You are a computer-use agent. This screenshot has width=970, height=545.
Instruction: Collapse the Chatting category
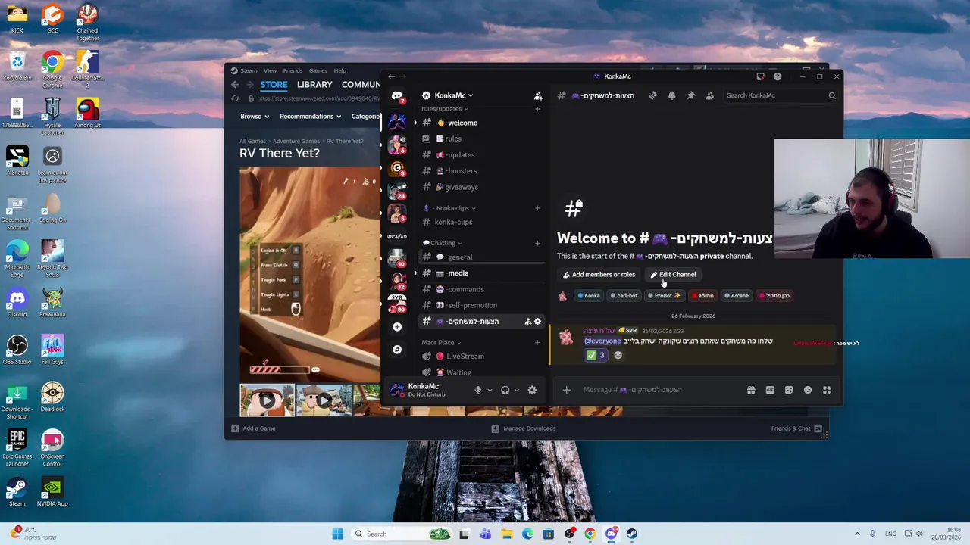(x=443, y=243)
